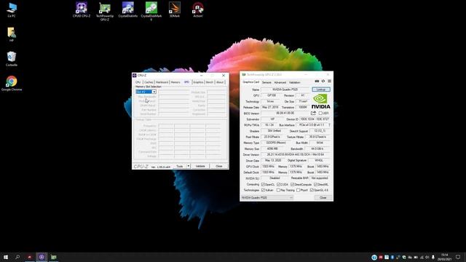Image resolution: width=466 pixels, height=262 pixels.
Task: Open Validation tab in GPU-Z
Action: [x=294, y=82]
